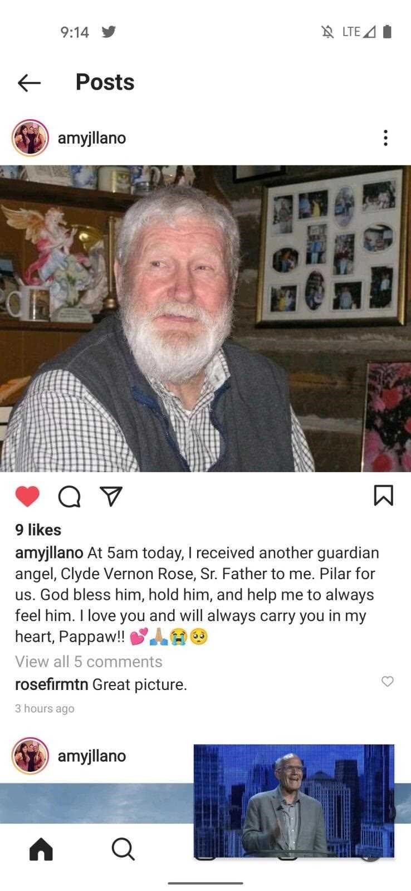Open the amyjllano username above the first post
Screen dimensions: 411x891
tap(92, 138)
